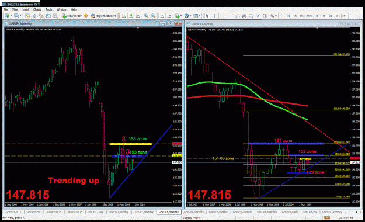
Task: Show the Terminal panel icon
Action: [48, 16]
